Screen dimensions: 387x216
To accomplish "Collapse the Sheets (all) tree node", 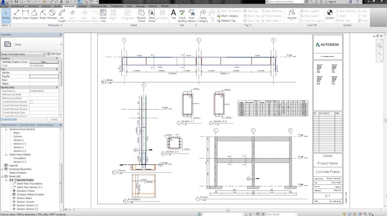I will 3,176.
